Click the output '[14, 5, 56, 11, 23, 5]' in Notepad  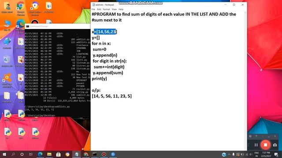pos(111,96)
